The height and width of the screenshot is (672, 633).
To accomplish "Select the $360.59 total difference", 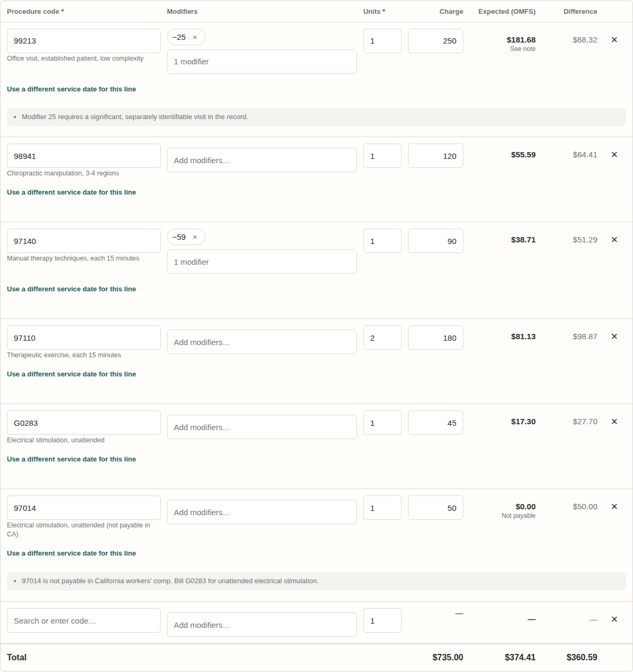I will pos(582,658).
